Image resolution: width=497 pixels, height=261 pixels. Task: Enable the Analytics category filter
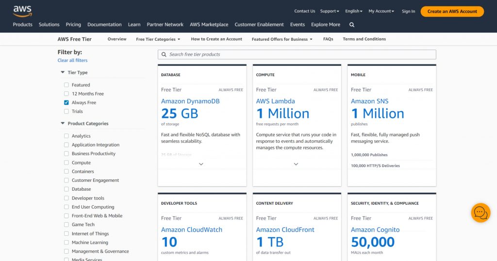coord(66,136)
